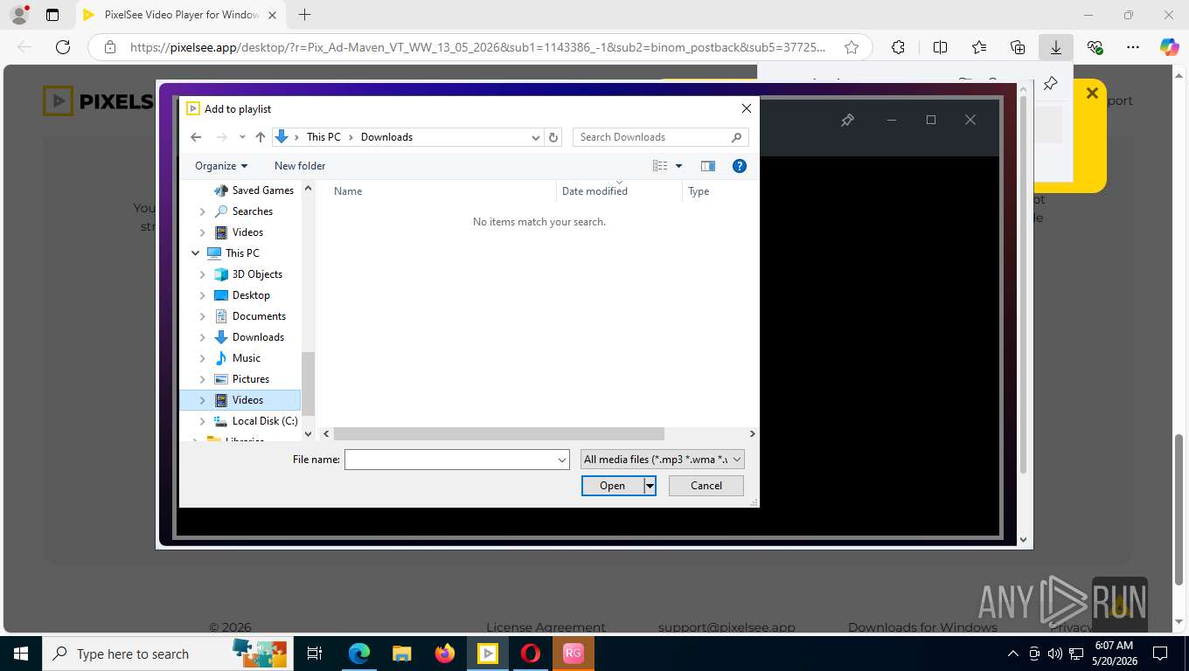The image size is (1189, 671).
Task: Collapse the This PC node
Action: (195, 253)
